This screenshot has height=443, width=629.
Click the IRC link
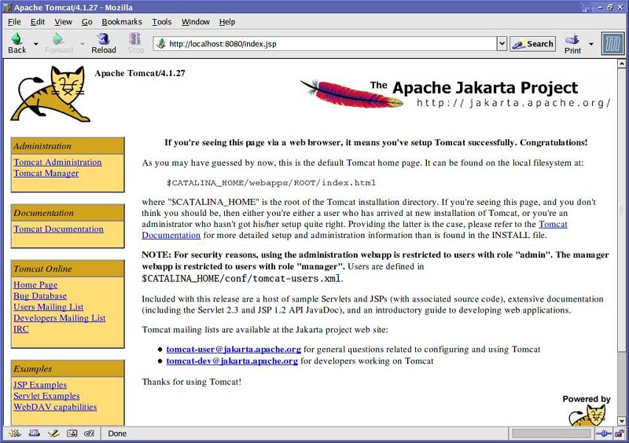click(x=21, y=329)
